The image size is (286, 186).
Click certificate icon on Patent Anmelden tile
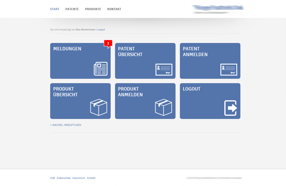point(229,69)
